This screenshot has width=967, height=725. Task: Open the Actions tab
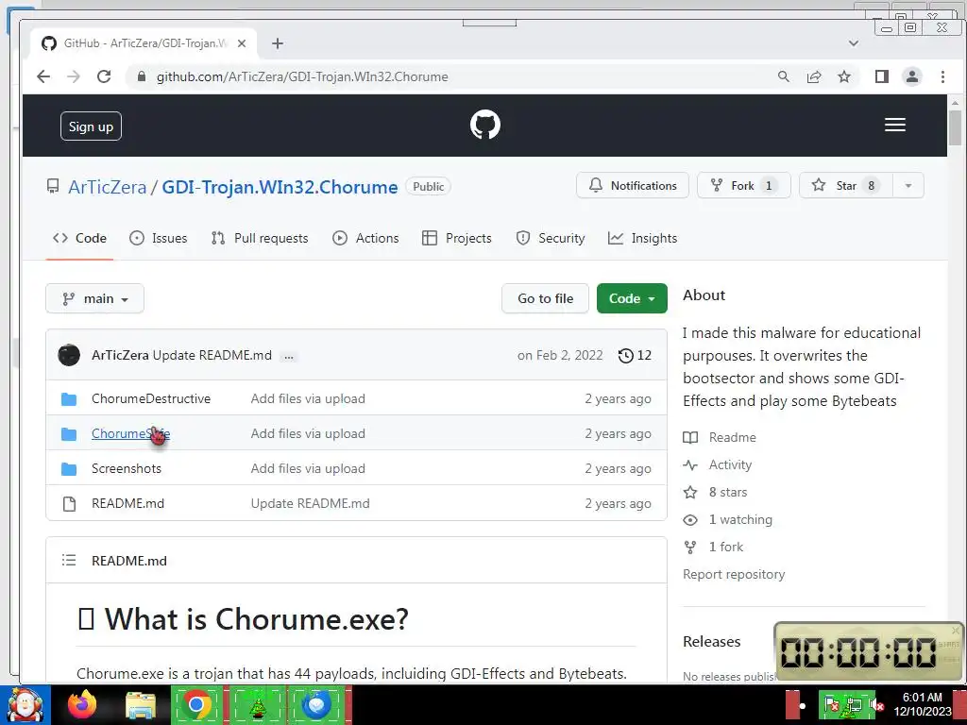pos(365,238)
